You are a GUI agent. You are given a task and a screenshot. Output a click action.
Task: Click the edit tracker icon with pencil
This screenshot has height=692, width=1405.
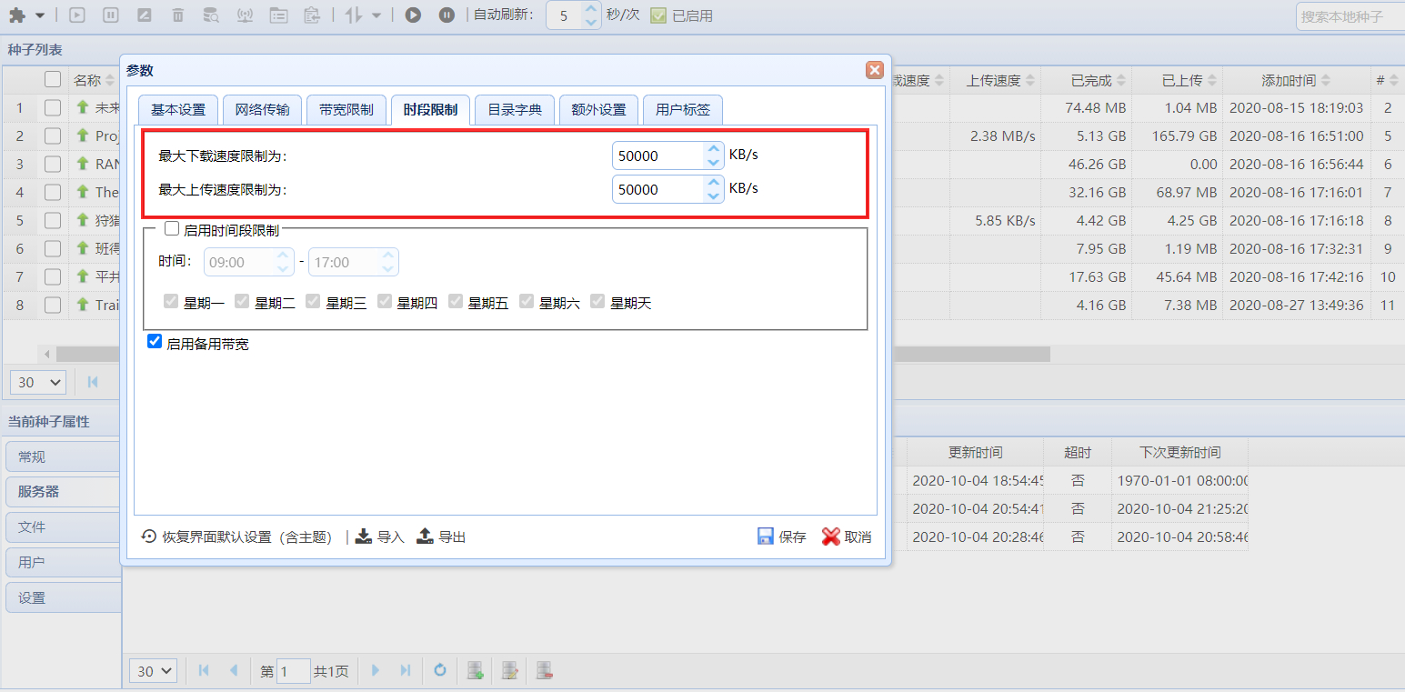[x=509, y=671]
